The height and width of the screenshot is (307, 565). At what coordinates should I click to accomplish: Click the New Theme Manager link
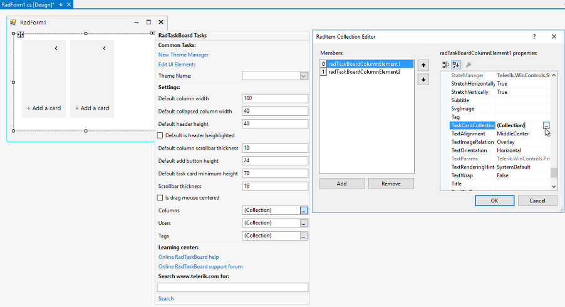[184, 55]
